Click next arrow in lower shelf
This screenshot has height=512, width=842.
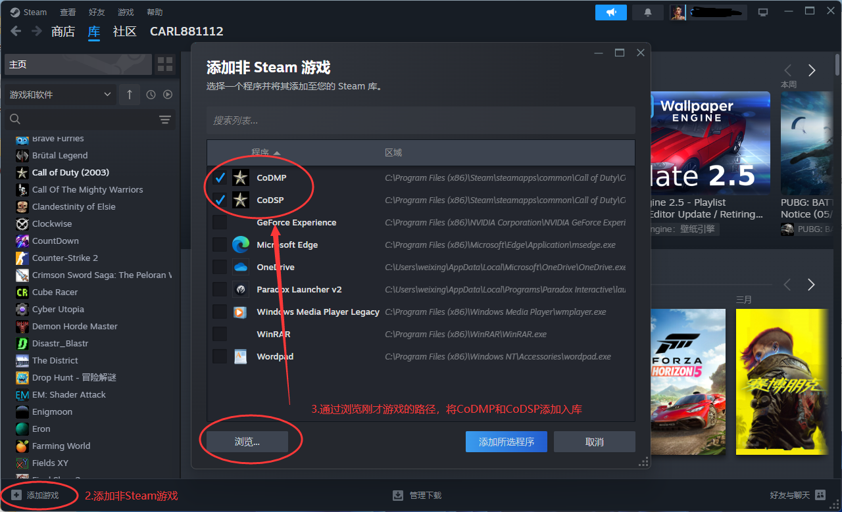[x=811, y=285]
